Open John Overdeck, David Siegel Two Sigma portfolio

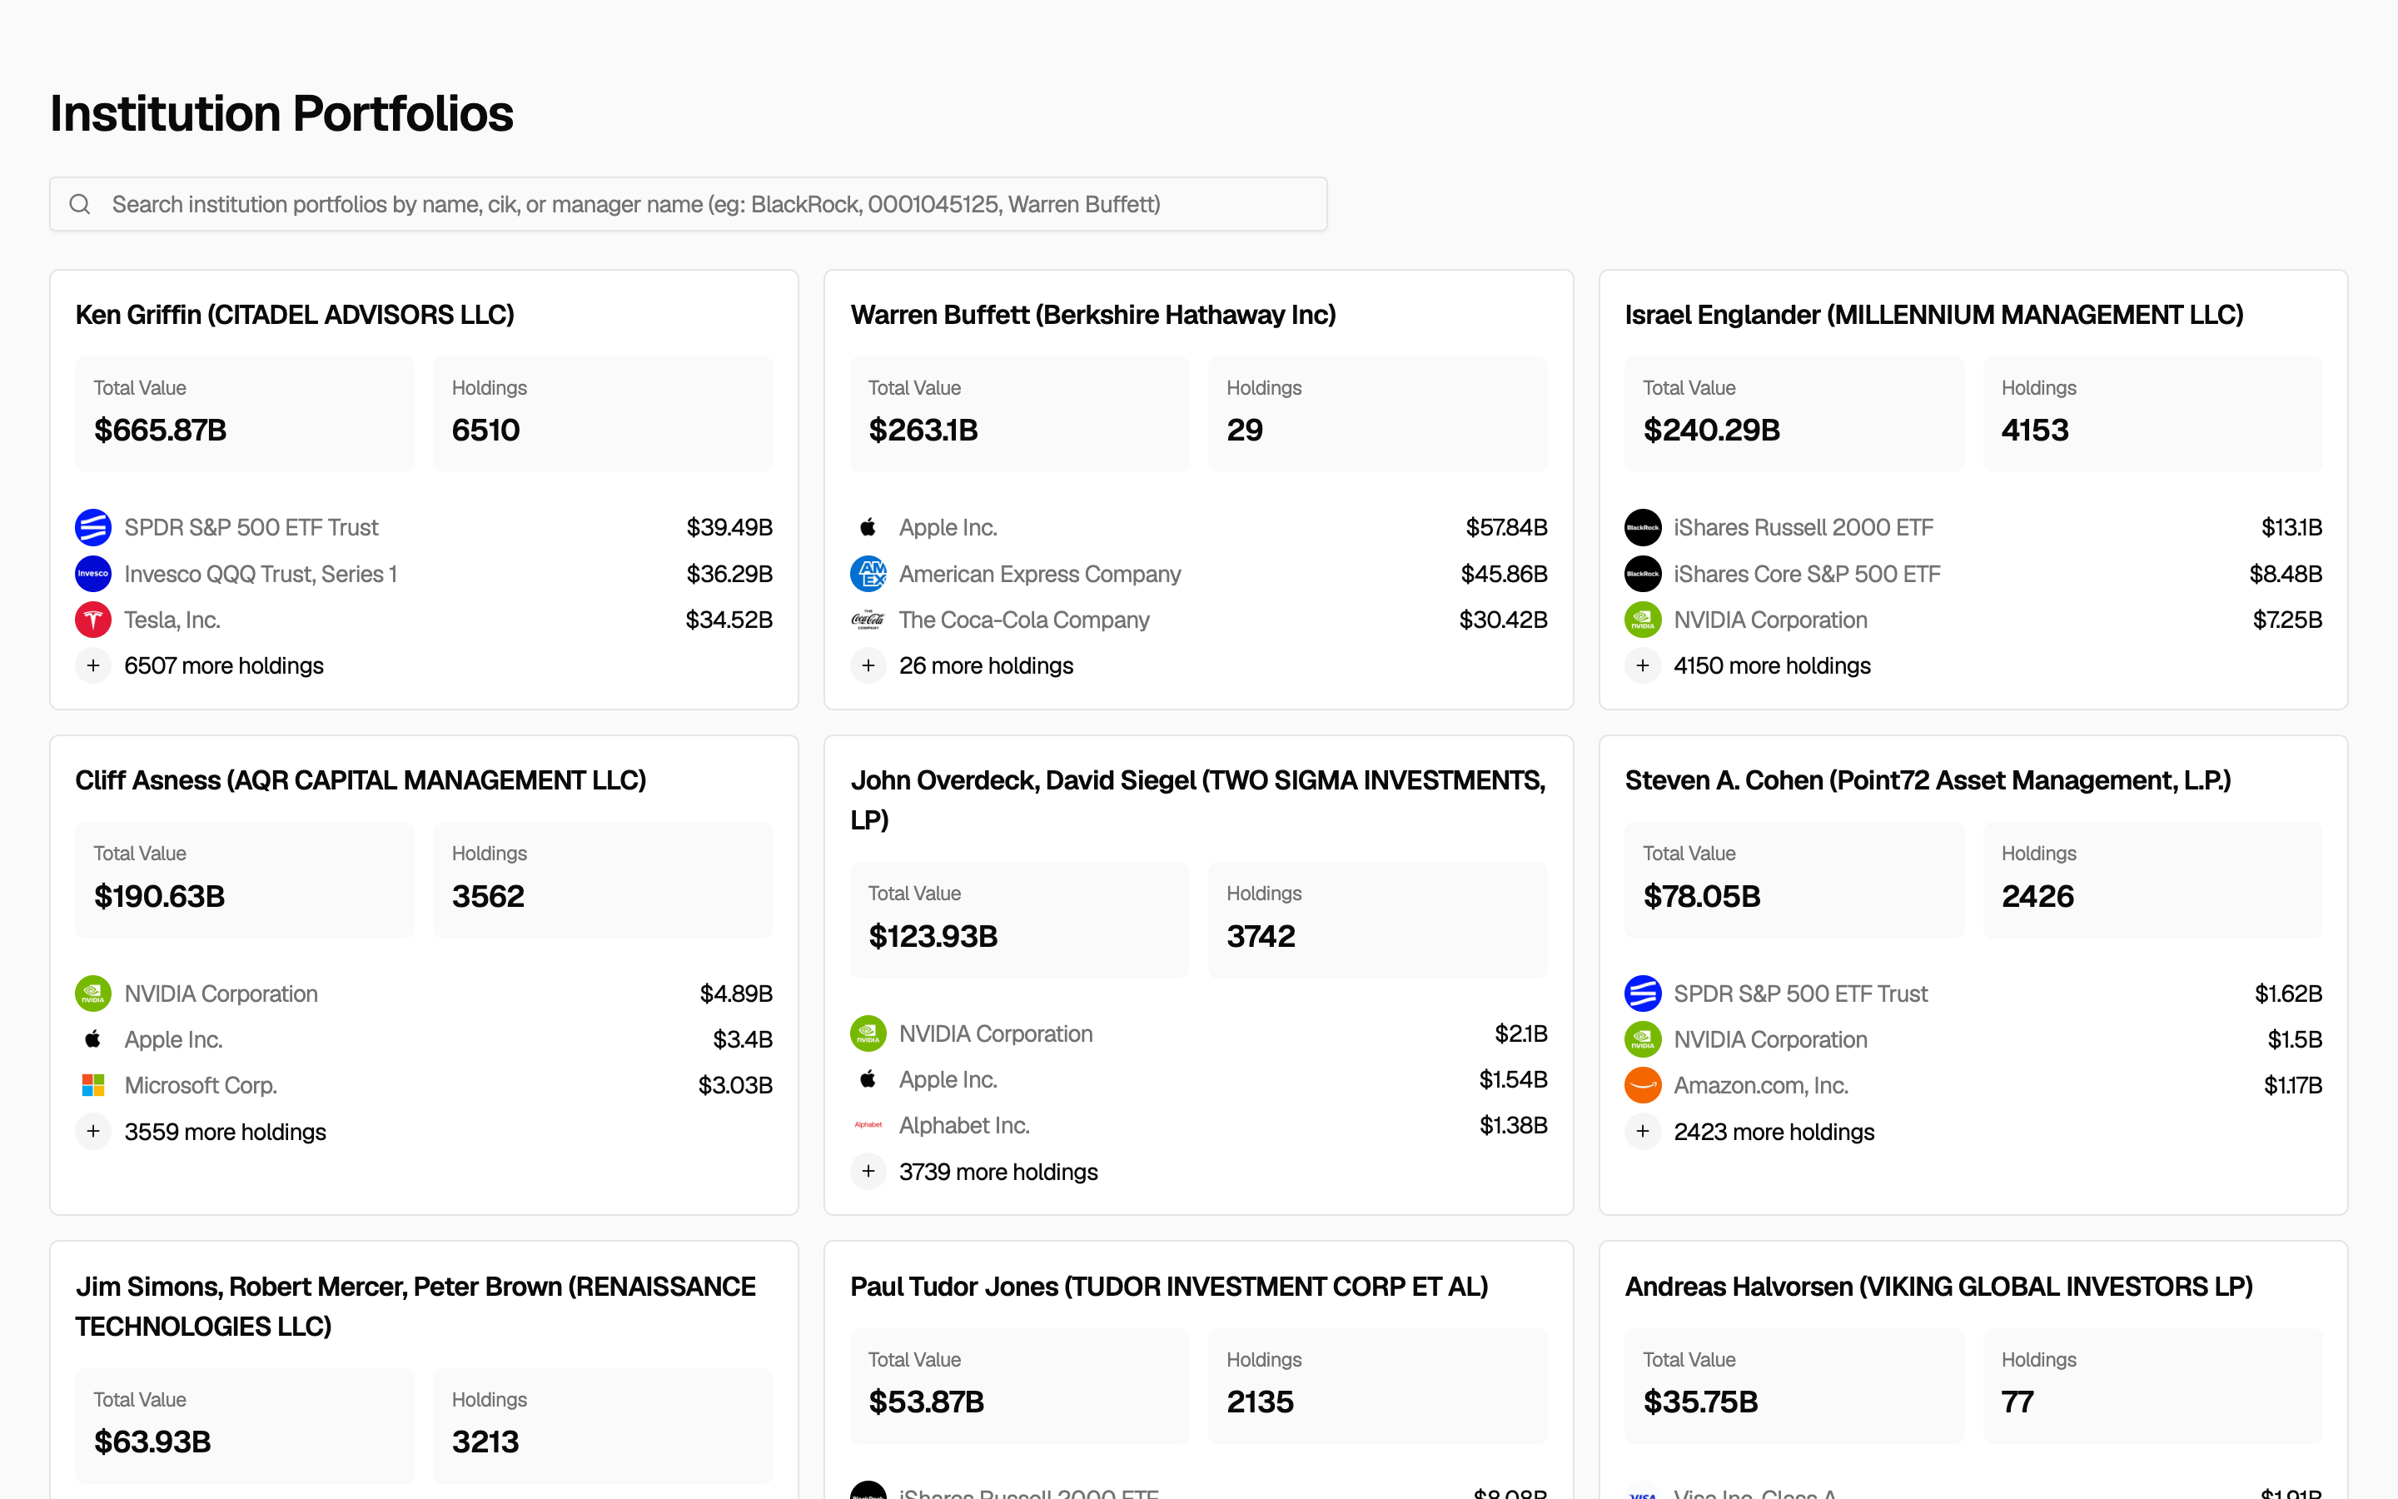[1198, 801]
